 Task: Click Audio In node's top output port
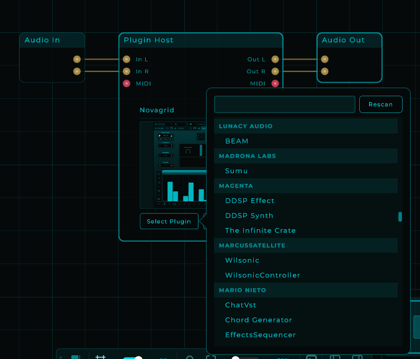(x=77, y=59)
